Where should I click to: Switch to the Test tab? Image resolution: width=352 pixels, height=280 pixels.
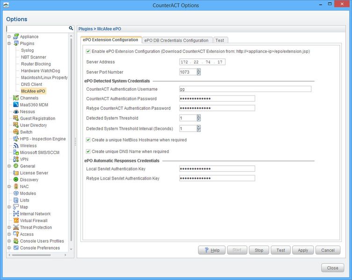[220, 40]
